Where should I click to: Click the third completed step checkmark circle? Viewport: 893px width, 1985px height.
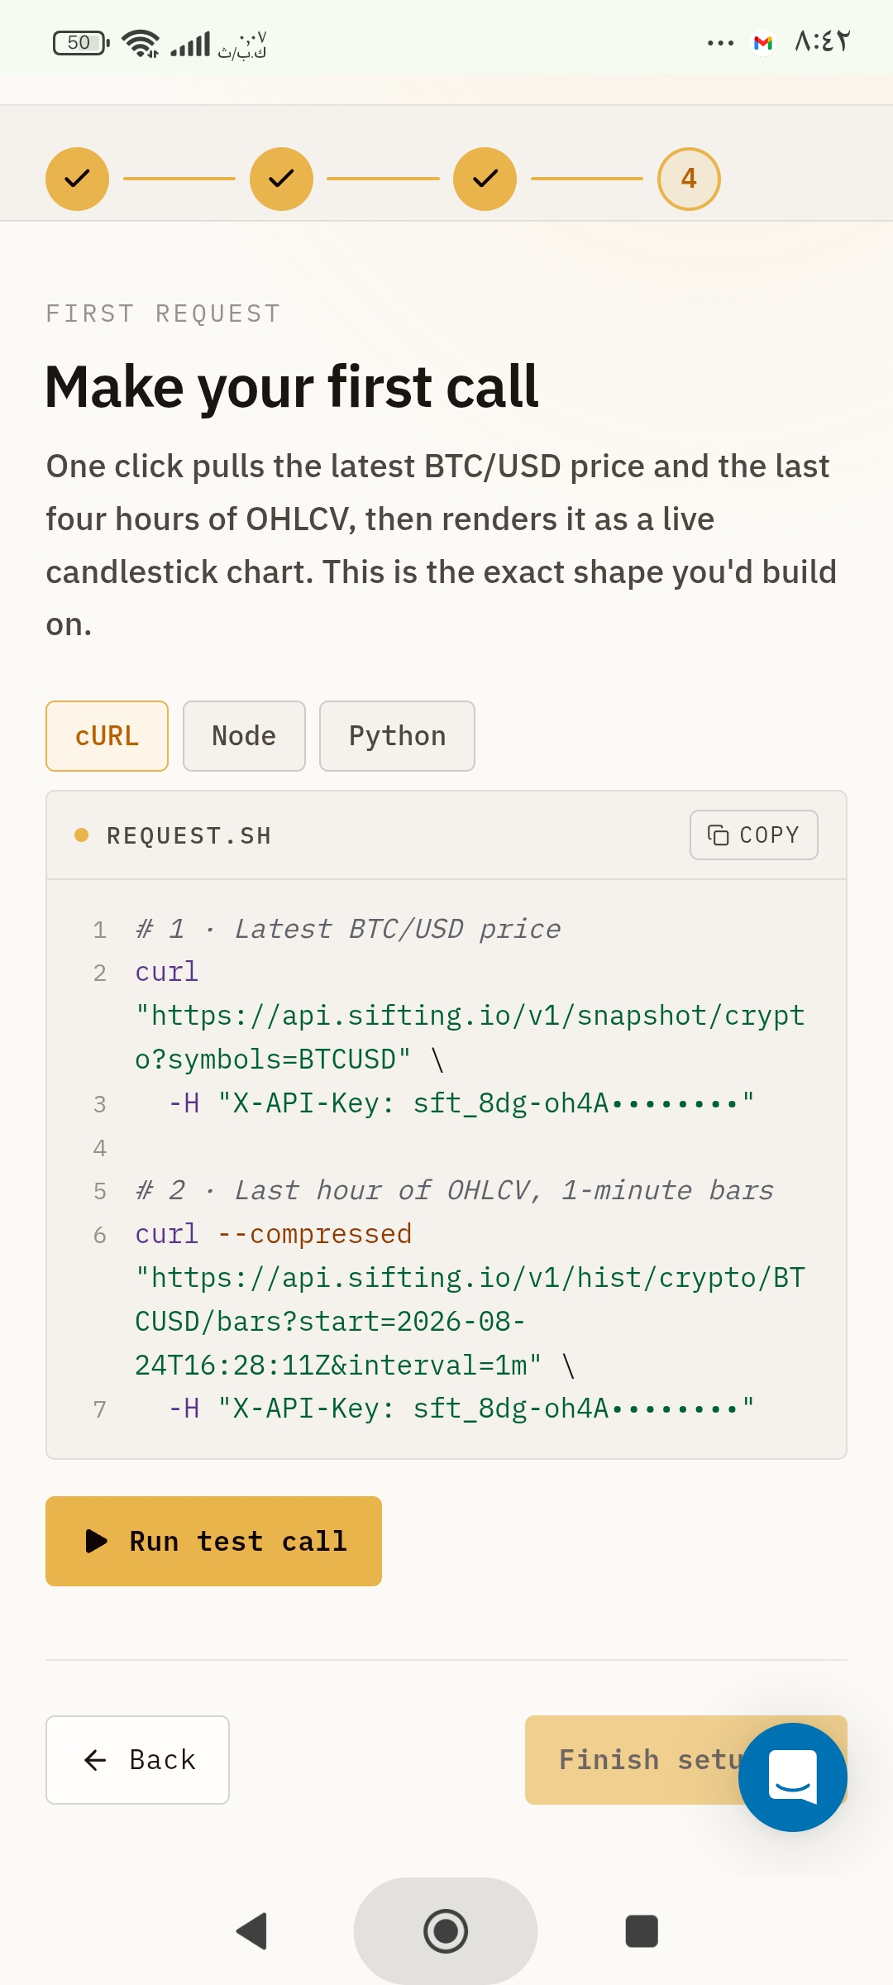pos(485,179)
